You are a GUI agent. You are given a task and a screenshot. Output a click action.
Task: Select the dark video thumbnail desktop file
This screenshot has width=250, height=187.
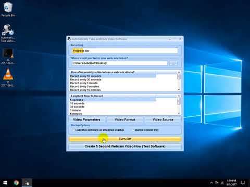point(8,56)
